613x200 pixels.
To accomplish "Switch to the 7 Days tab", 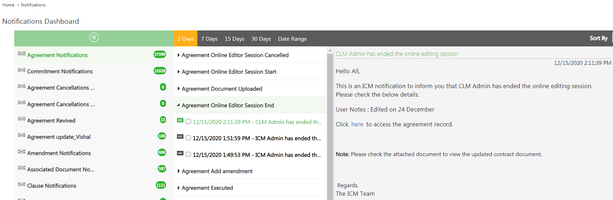I will click(x=209, y=39).
